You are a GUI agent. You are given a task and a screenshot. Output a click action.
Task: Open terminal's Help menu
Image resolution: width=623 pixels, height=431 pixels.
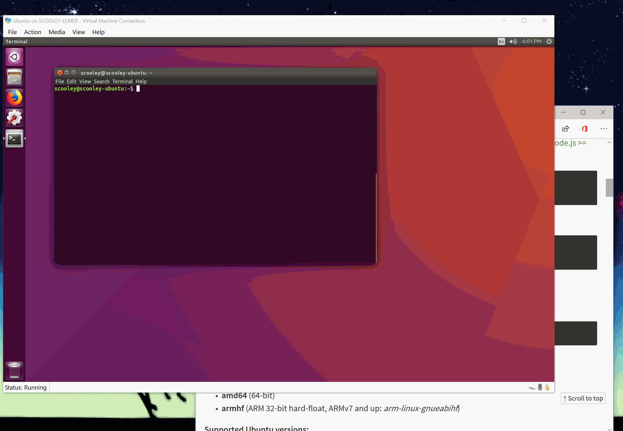tap(141, 81)
